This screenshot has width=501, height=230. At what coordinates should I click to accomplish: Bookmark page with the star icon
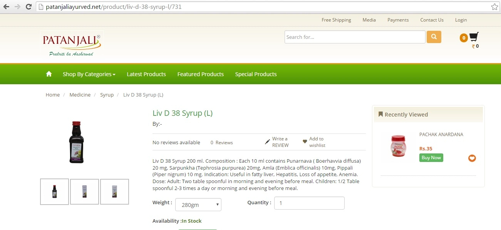(494, 7)
